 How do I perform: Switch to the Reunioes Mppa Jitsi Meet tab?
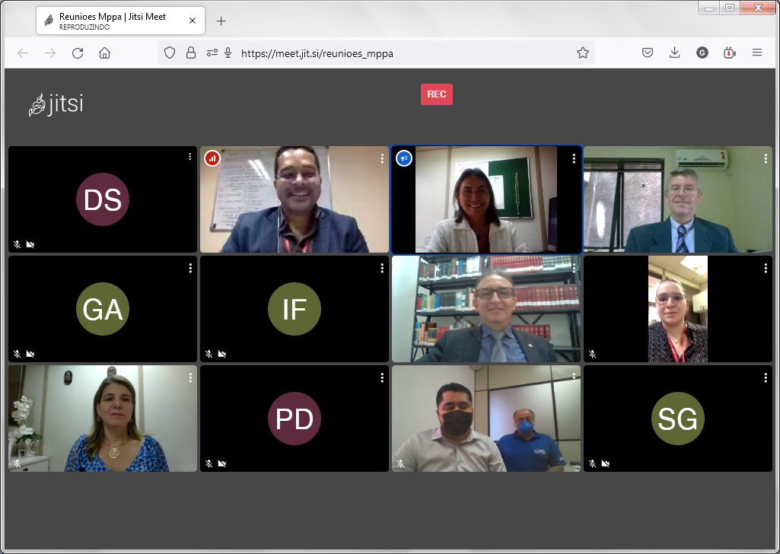point(120,21)
